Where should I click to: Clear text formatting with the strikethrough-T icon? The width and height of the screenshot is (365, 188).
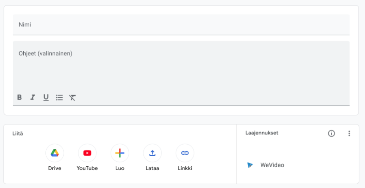72,97
